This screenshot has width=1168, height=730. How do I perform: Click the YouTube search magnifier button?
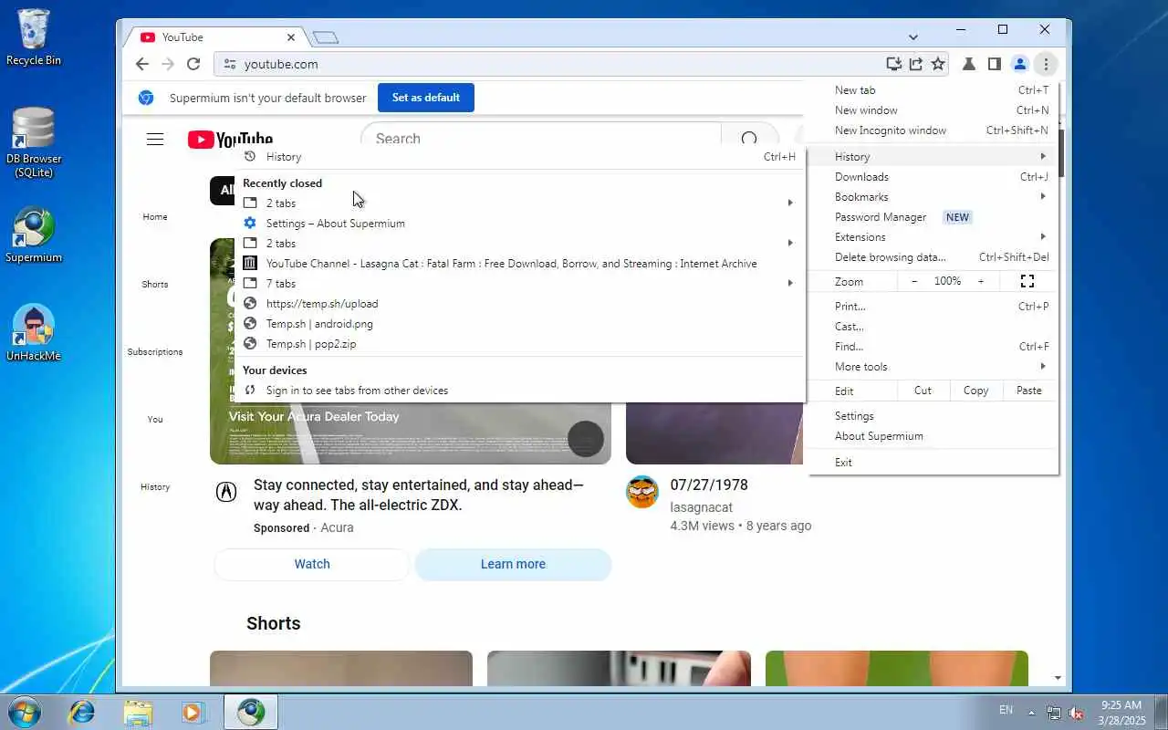(x=749, y=139)
